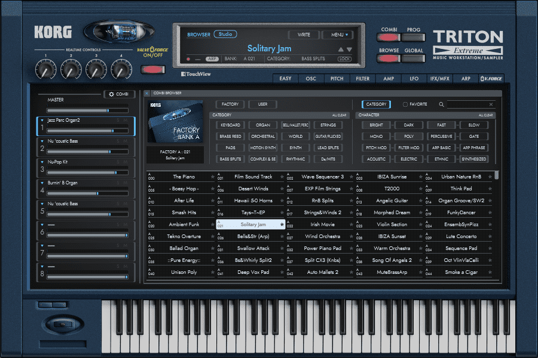Image resolution: width=538 pixels, height=358 pixels.
Task: Click the Factory Bank A thumbnail
Action: click(175, 121)
